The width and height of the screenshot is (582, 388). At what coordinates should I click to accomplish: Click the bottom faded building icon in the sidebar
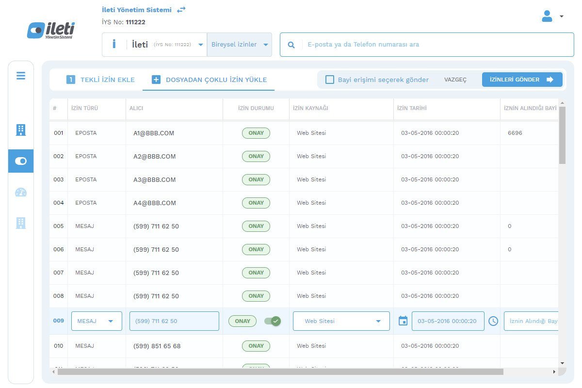tap(21, 223)
